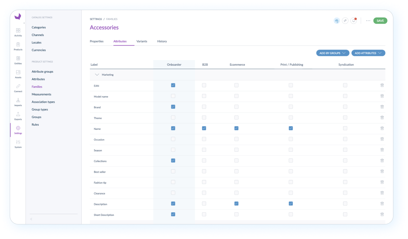Click the SAVE button
This screenshot has height=239, width=408.
(380, 20)
